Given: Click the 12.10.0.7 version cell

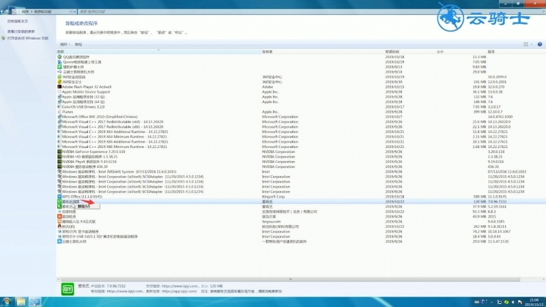Looking at the screenshot, I should click(x=495, y=112).
